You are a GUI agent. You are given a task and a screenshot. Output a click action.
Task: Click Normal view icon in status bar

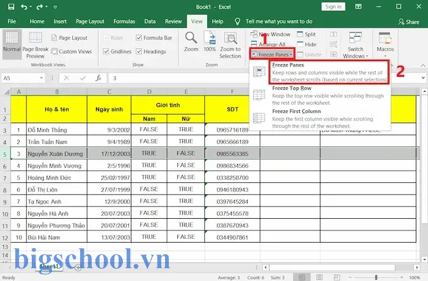tap(302, 277)
